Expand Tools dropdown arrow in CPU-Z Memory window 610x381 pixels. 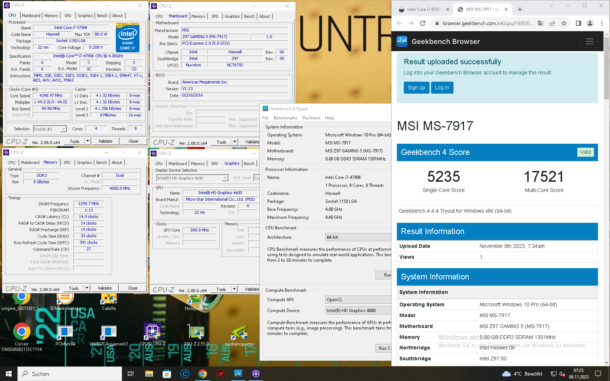(87, 288)
